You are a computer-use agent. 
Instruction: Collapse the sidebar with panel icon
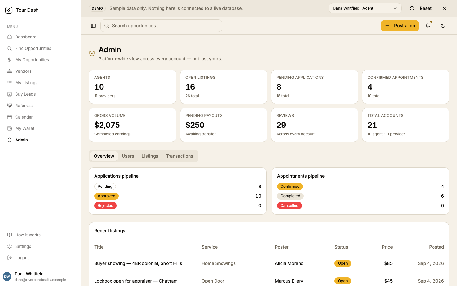(x=93, y=26)
